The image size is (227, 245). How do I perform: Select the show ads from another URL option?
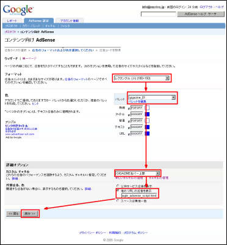pyautogui.click(x=118, y=190)
